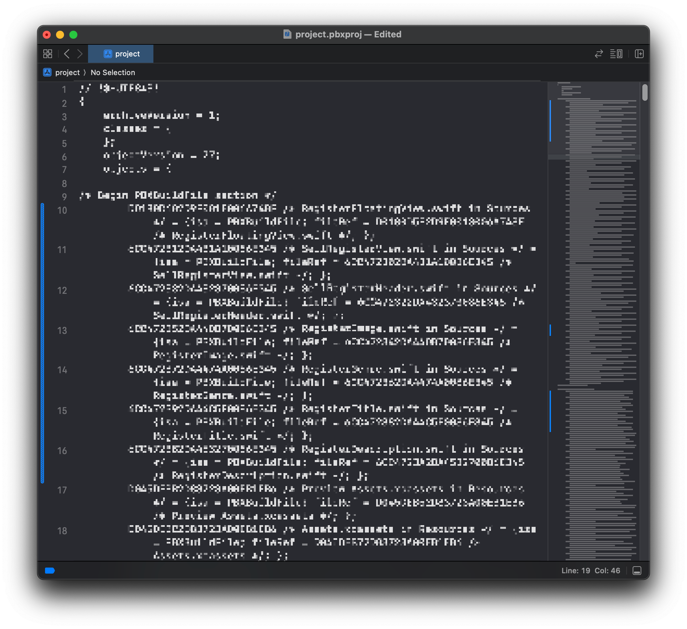
Task: Go forward with the right chevron
Action: click(80, 54)
